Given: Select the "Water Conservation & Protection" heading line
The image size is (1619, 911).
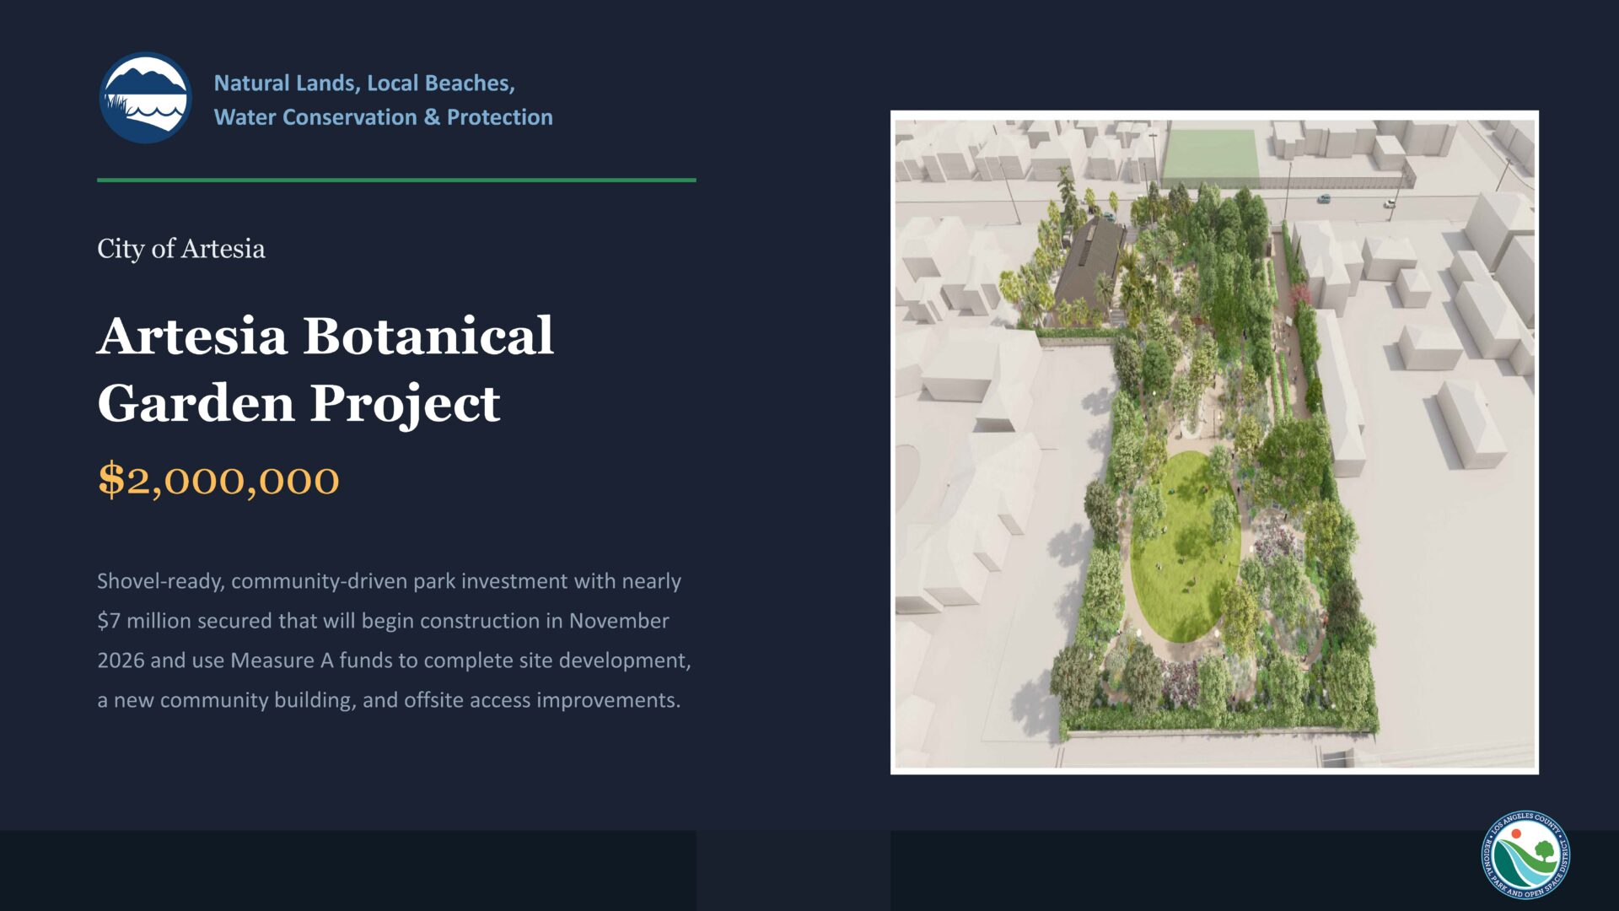Looking at the screenshot, I should [383, 117].
